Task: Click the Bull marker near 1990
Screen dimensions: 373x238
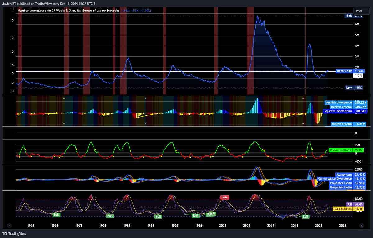Action: pyautogui.click(x=159, y=216)
